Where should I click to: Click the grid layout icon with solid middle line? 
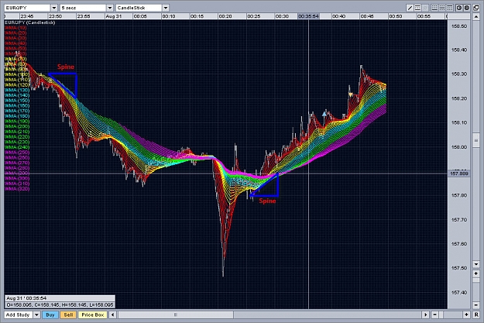442,8
